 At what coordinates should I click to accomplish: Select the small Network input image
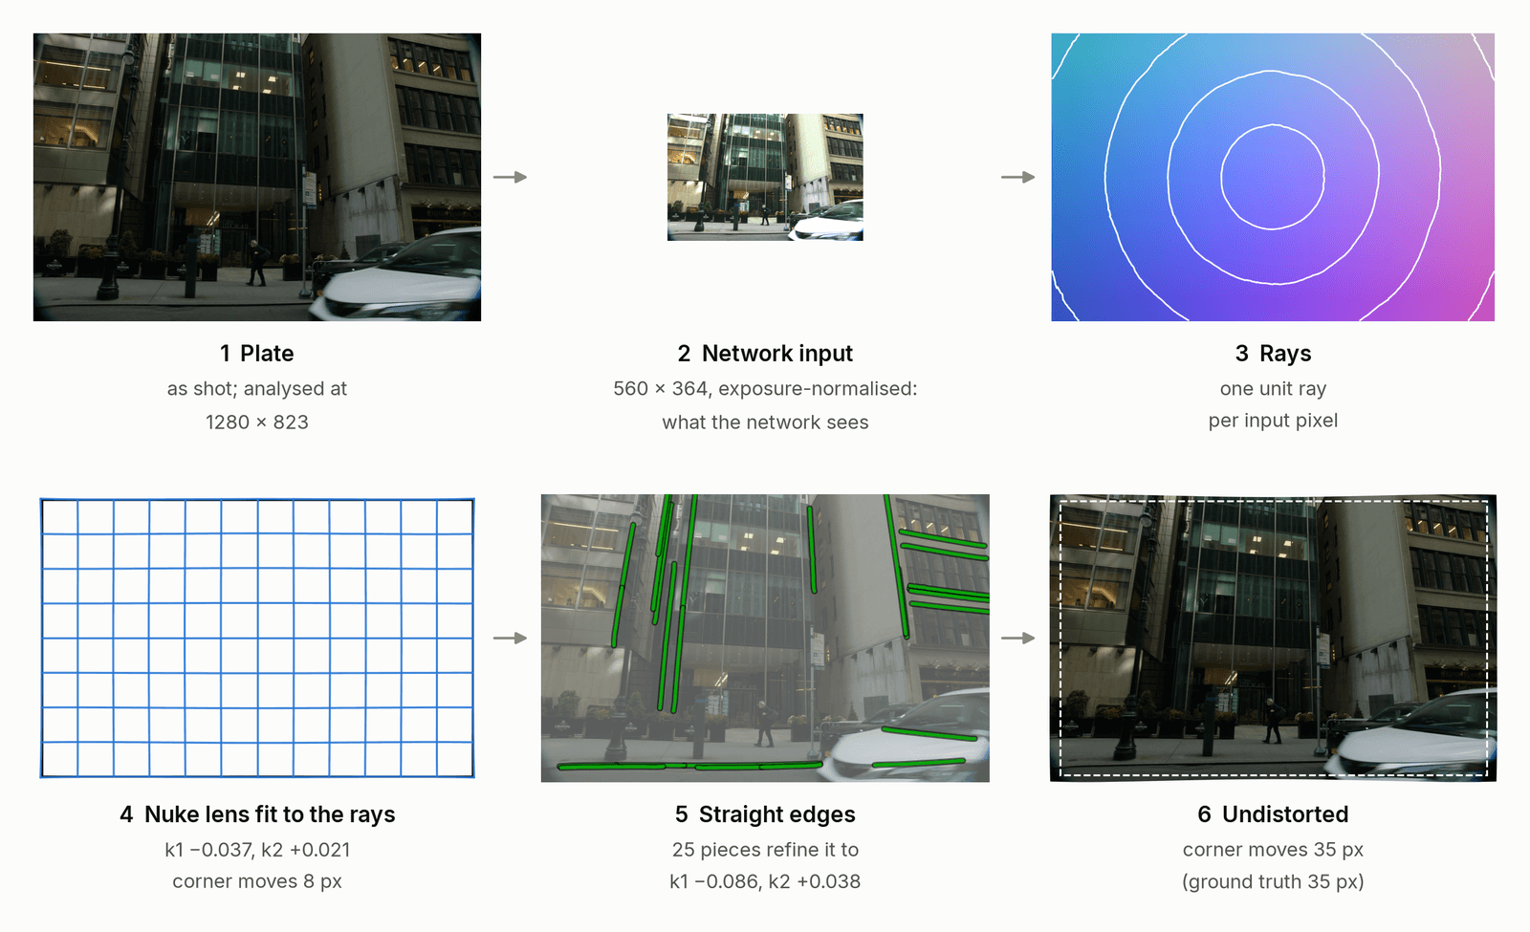coord(765,177)
